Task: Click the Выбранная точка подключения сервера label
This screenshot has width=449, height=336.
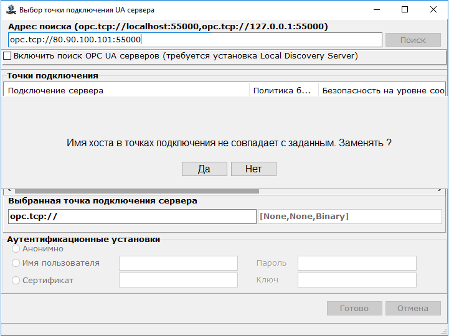Action: coord(103,200)
